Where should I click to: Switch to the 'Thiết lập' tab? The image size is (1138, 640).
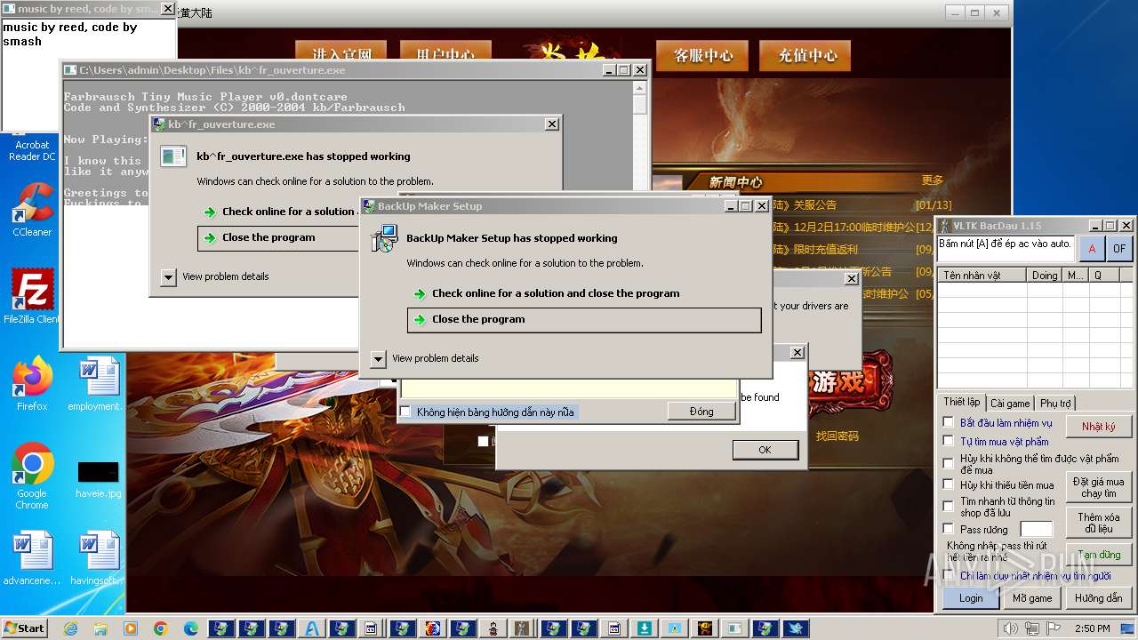coord(962,402)
